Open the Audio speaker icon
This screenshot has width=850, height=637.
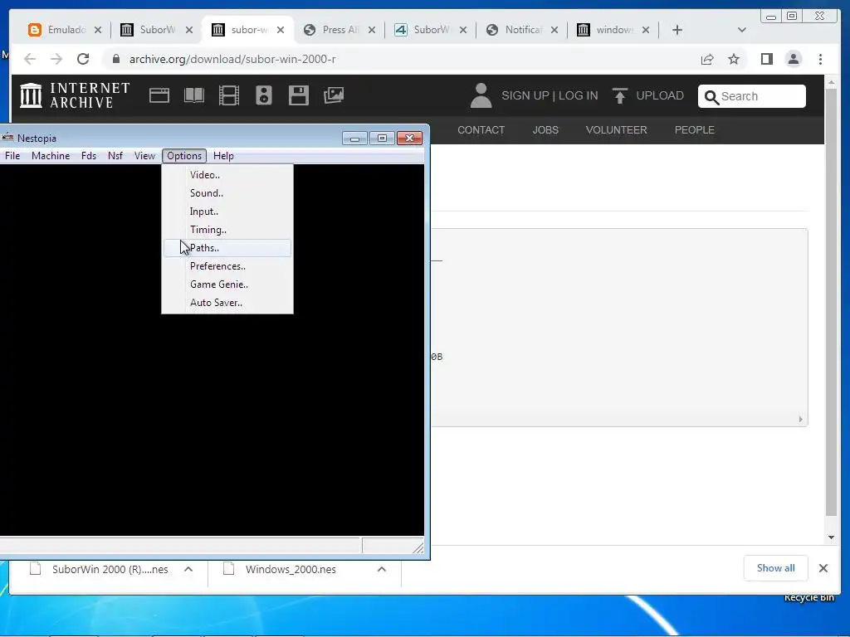(263, 95)
